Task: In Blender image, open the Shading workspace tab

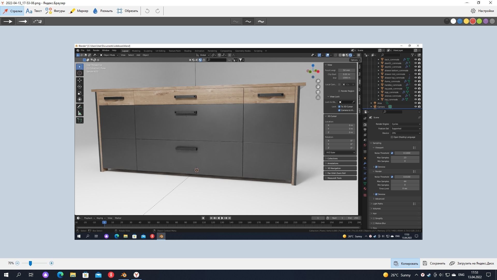Action: (188, 51)
